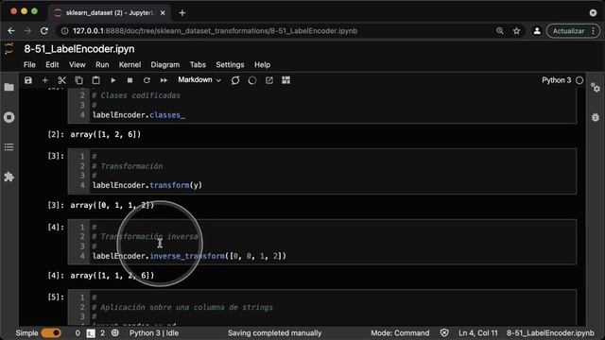Run the selected cell with the play icon
The image size is (605, 340).
[113, 80]
